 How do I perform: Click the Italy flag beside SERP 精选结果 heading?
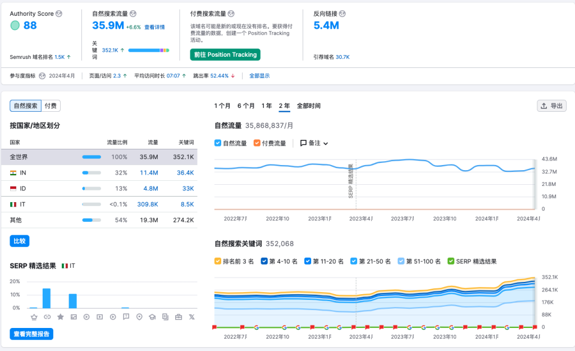tap(65, 266)
